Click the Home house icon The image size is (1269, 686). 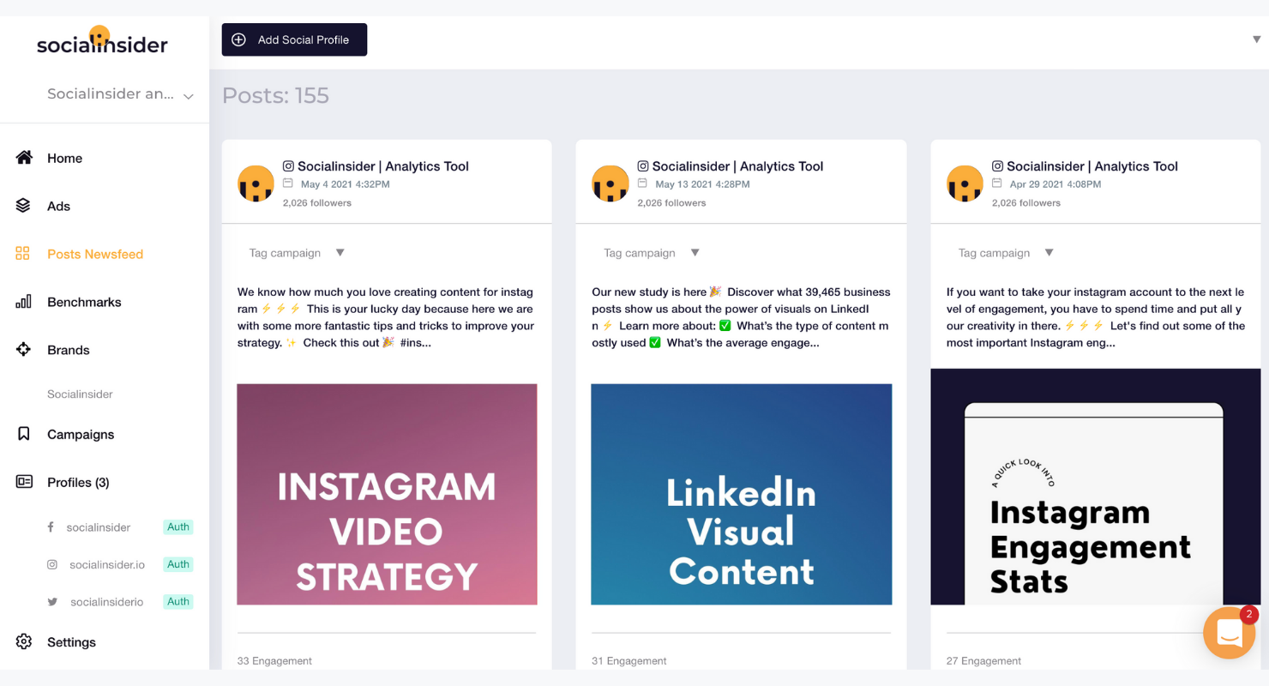[24, 158]
